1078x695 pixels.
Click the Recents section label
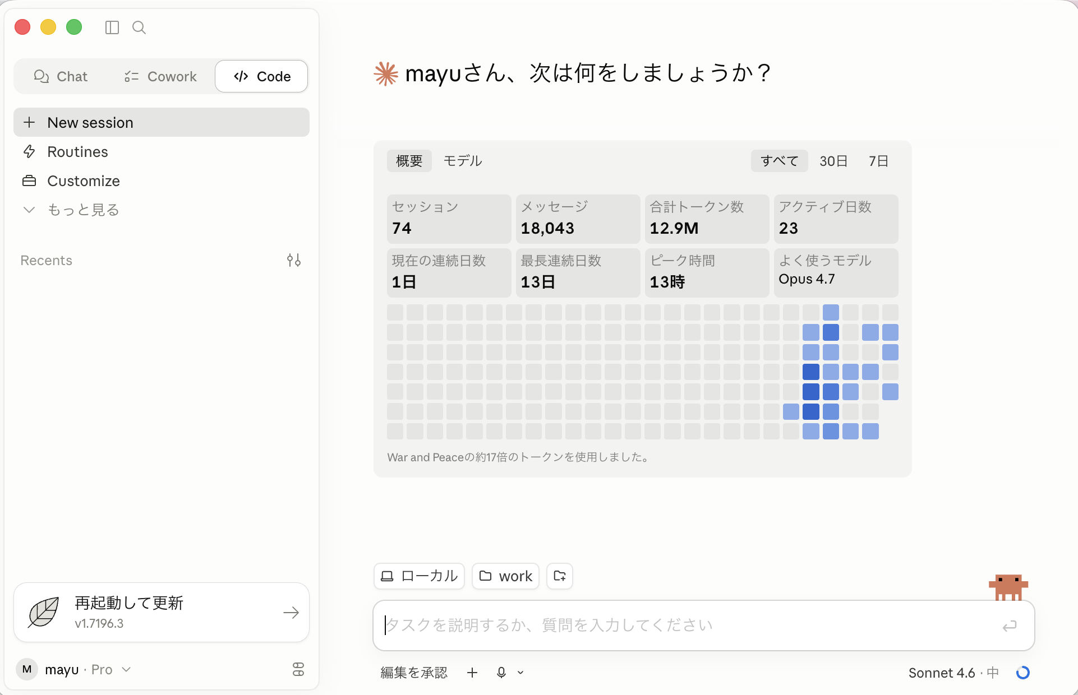coord(47,260)
